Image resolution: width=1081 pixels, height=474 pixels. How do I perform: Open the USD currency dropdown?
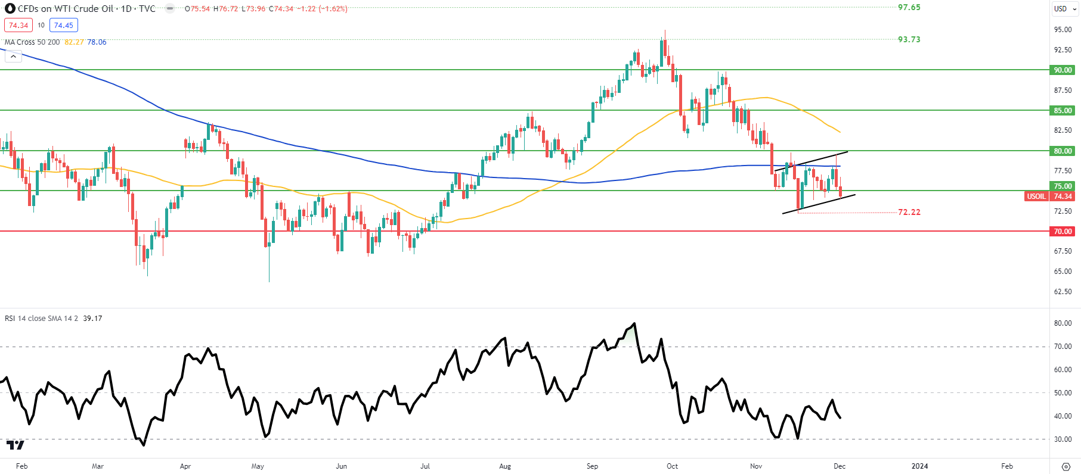tap(1065, 9)
